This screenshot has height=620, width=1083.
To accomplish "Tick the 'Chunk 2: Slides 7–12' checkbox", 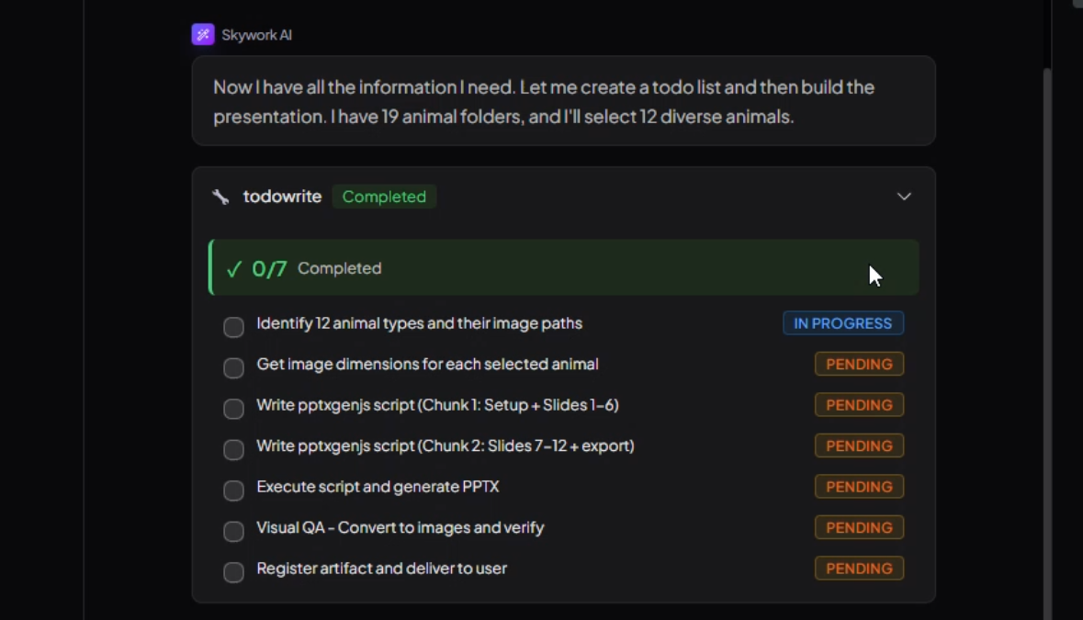I will coord(234,449).
